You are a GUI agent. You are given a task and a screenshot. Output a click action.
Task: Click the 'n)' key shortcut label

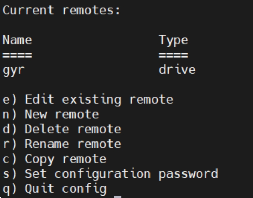tap(9, 114)
